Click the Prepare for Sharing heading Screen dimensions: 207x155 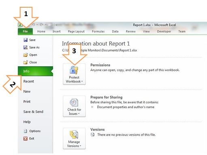click(x=107, y=97)
